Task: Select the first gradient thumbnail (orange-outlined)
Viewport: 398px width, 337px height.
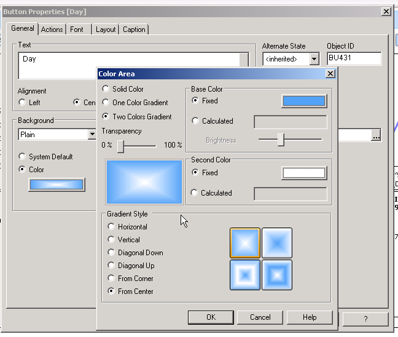Action: point(245,243)
